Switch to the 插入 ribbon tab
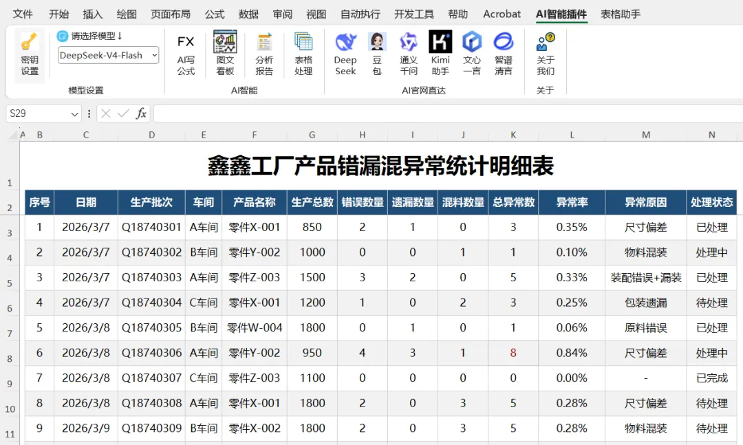The image size is (743, 445). [x=92, y=14]
